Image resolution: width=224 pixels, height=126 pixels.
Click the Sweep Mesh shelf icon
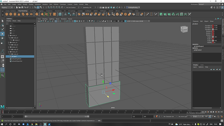46,14
